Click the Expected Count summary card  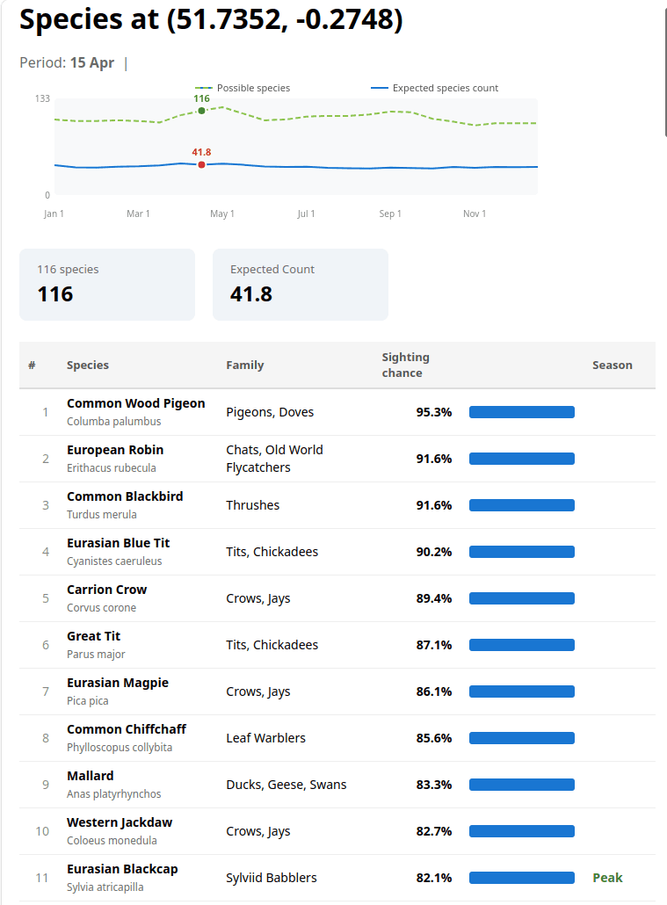click(300, 285)
